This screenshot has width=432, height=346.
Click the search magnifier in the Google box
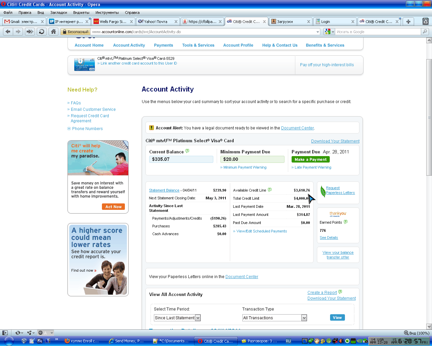pyautogui.click(x=425, y=32)
